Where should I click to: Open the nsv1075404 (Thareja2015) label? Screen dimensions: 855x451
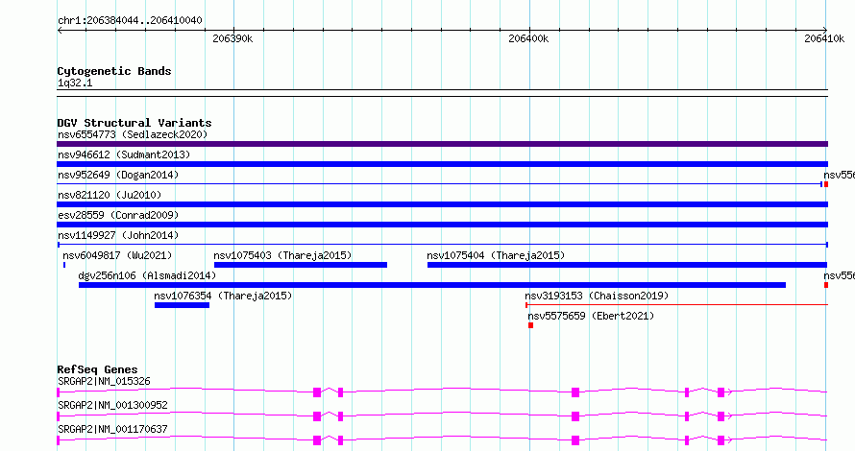(x=496, y=255)
